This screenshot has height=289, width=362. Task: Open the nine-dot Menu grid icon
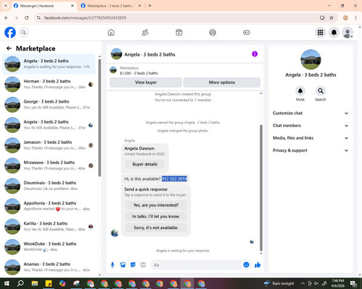click(x=320, y=33)
